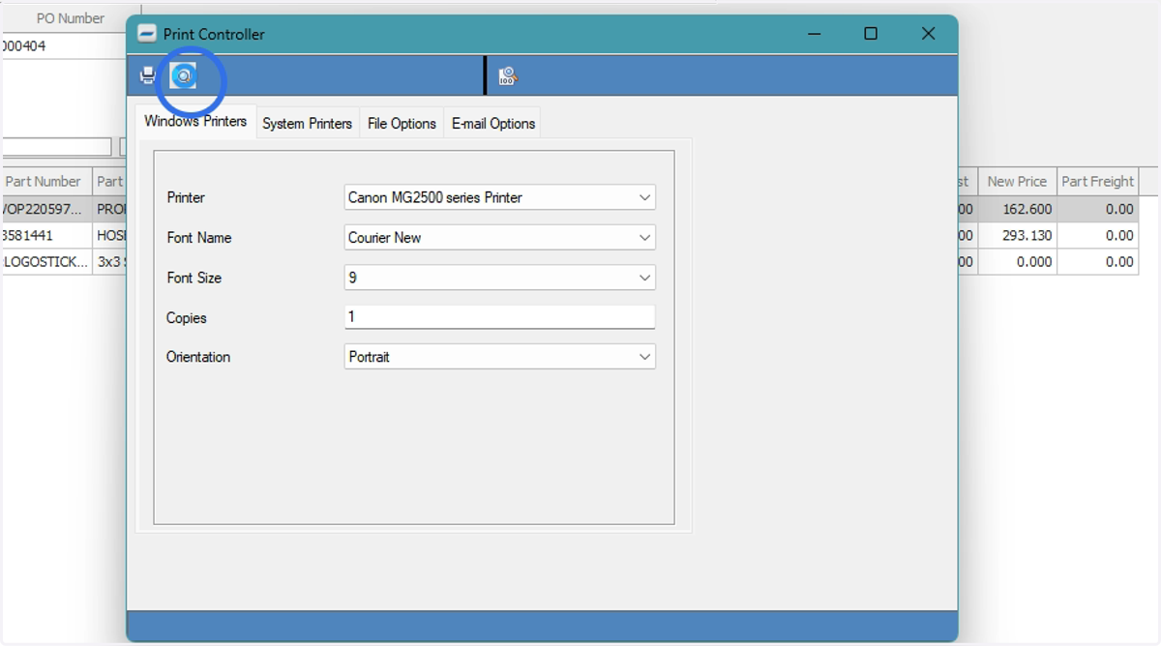The width and height of the screenshot is (1161, 646).
Task: Open the File Options tab
Action: coord(402,124)
